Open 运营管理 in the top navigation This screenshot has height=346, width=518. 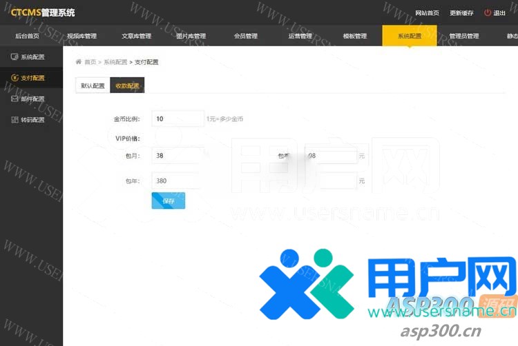(300, 36)
